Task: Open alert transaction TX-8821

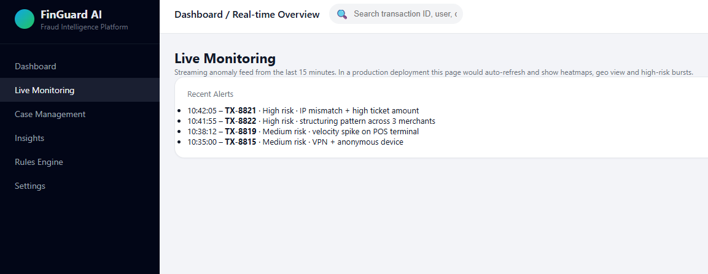Action: pos(240,110)
